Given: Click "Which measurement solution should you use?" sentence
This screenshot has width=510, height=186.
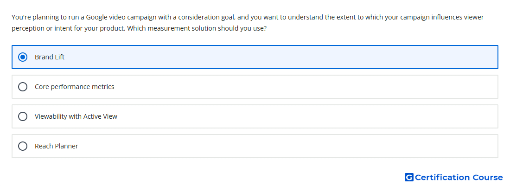Looking at the screenshot, I should (x=197, y=28).
